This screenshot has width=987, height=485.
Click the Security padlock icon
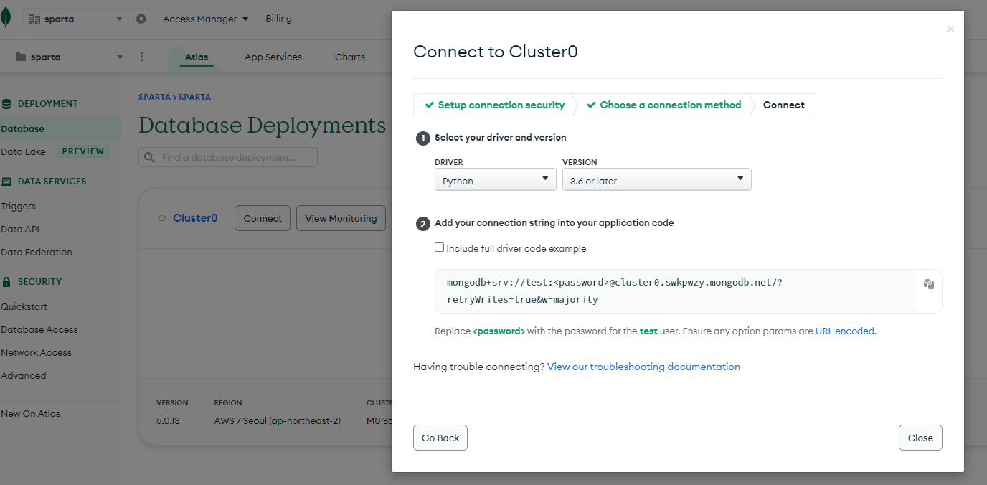[7, 282]
